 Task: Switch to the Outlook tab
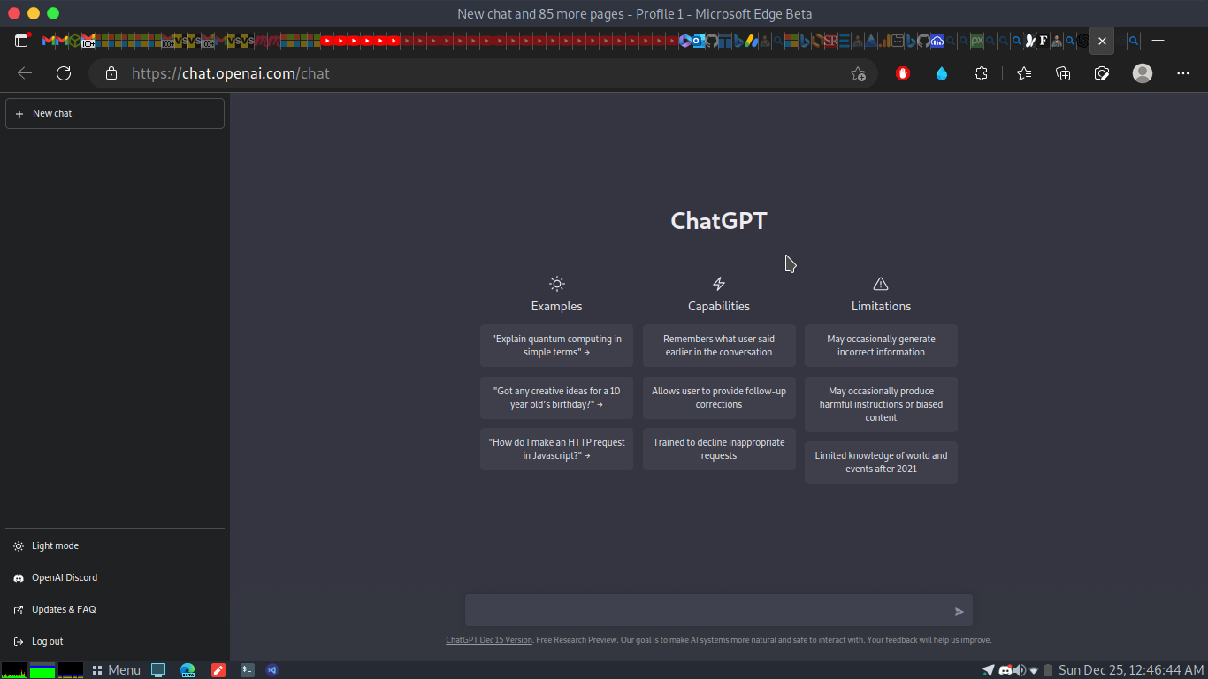699,41
